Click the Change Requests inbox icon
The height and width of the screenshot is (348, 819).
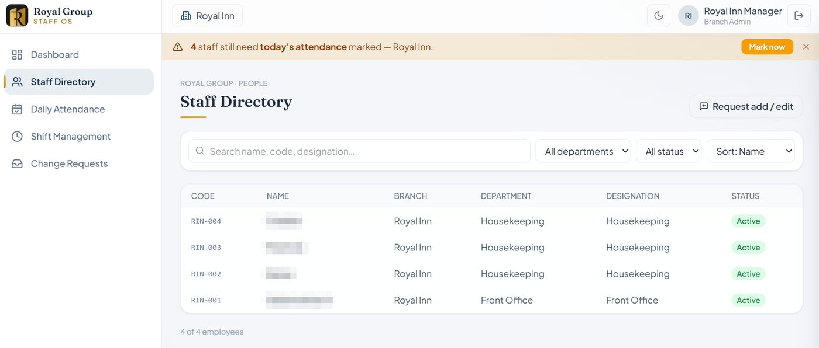click(x=18, y=163)
